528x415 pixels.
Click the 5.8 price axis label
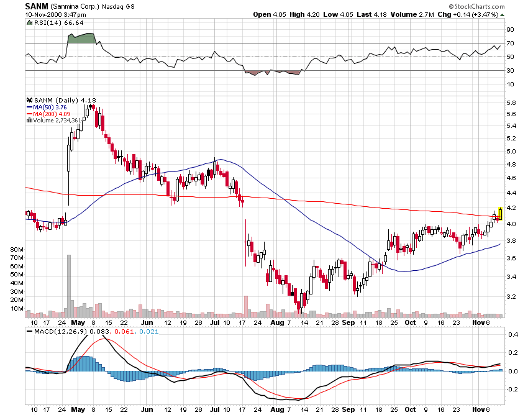511,103
